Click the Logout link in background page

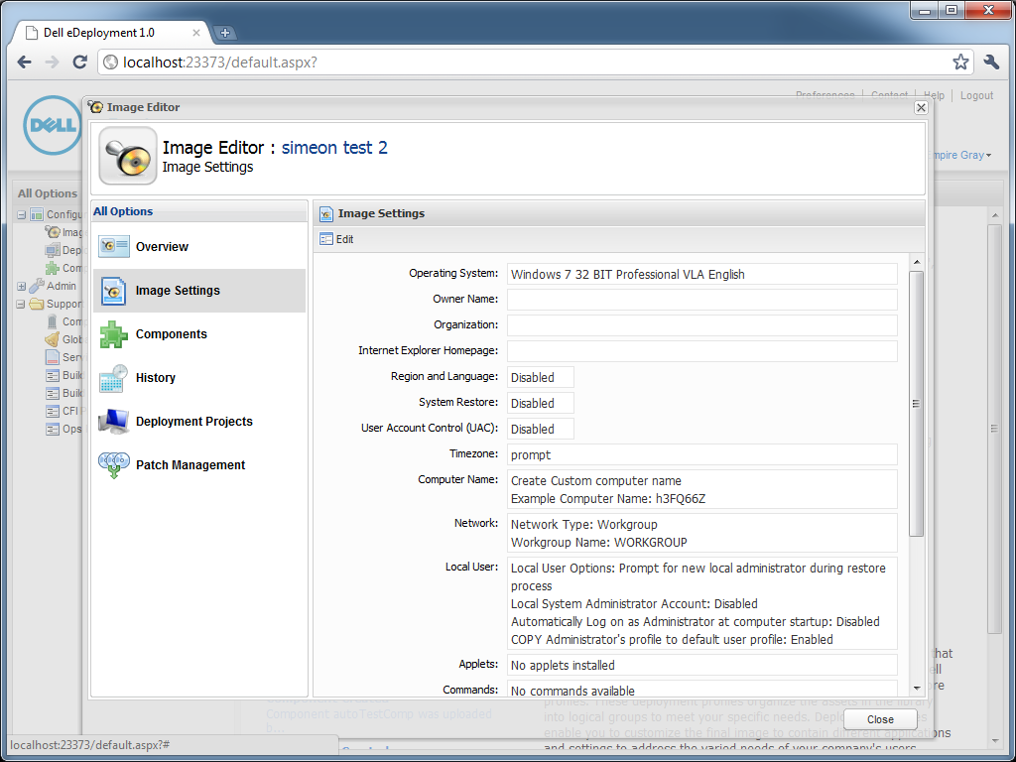pyautogui.click(x=976, y=96)
